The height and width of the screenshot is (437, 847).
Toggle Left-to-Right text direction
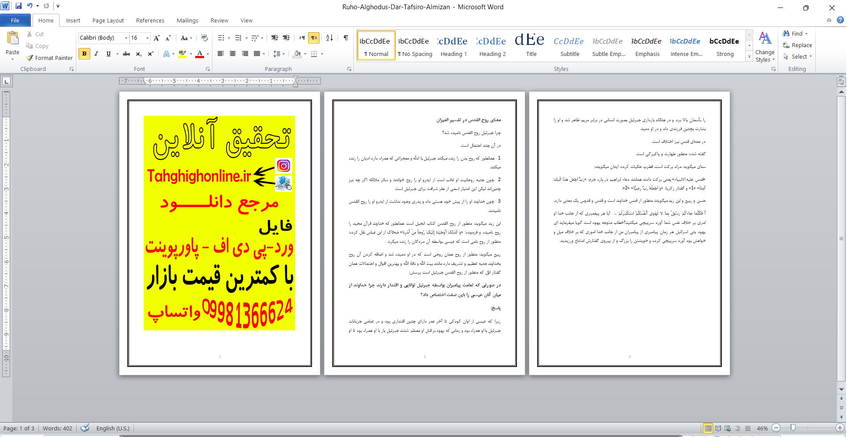coord(302,38)
